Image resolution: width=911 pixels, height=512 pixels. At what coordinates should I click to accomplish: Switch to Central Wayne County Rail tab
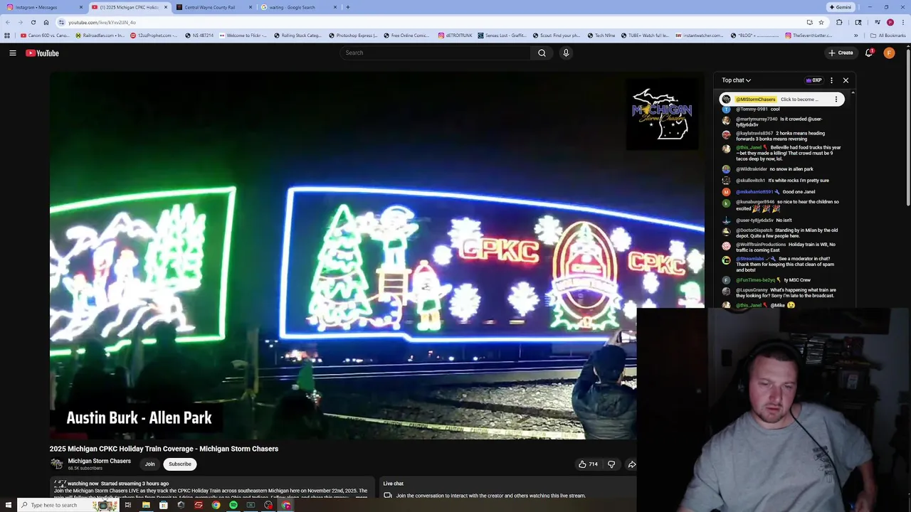click(x=214, y=7)
